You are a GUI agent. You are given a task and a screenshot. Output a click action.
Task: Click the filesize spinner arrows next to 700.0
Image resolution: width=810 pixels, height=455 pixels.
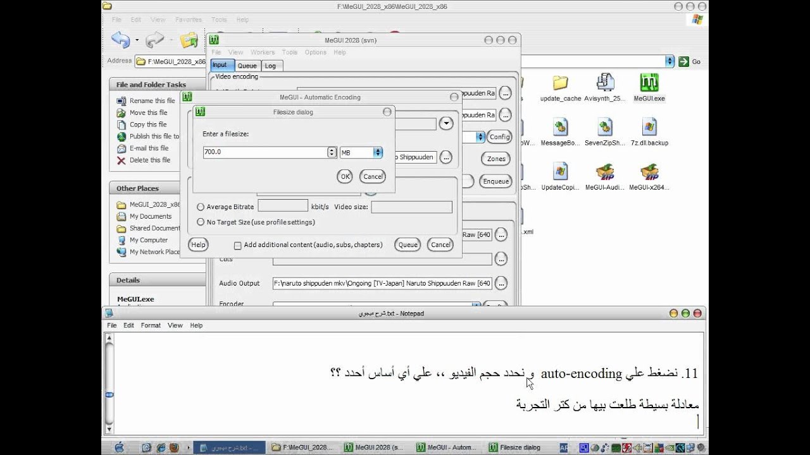coord(332,152)
